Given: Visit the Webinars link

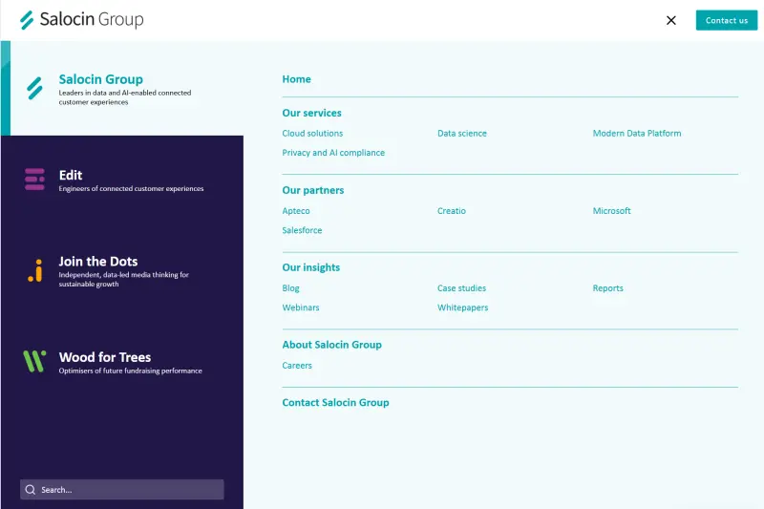Looking at the screenshot, I should (301, 308).
